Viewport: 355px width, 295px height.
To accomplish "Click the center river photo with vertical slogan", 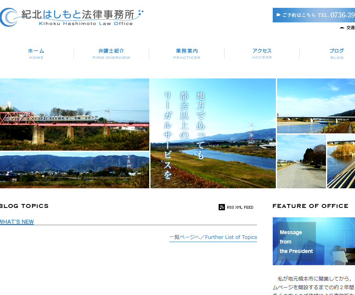I will pos(213,133).
